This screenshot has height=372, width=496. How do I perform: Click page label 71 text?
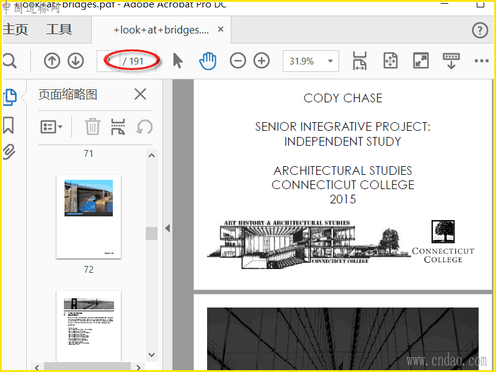[89, 154]
